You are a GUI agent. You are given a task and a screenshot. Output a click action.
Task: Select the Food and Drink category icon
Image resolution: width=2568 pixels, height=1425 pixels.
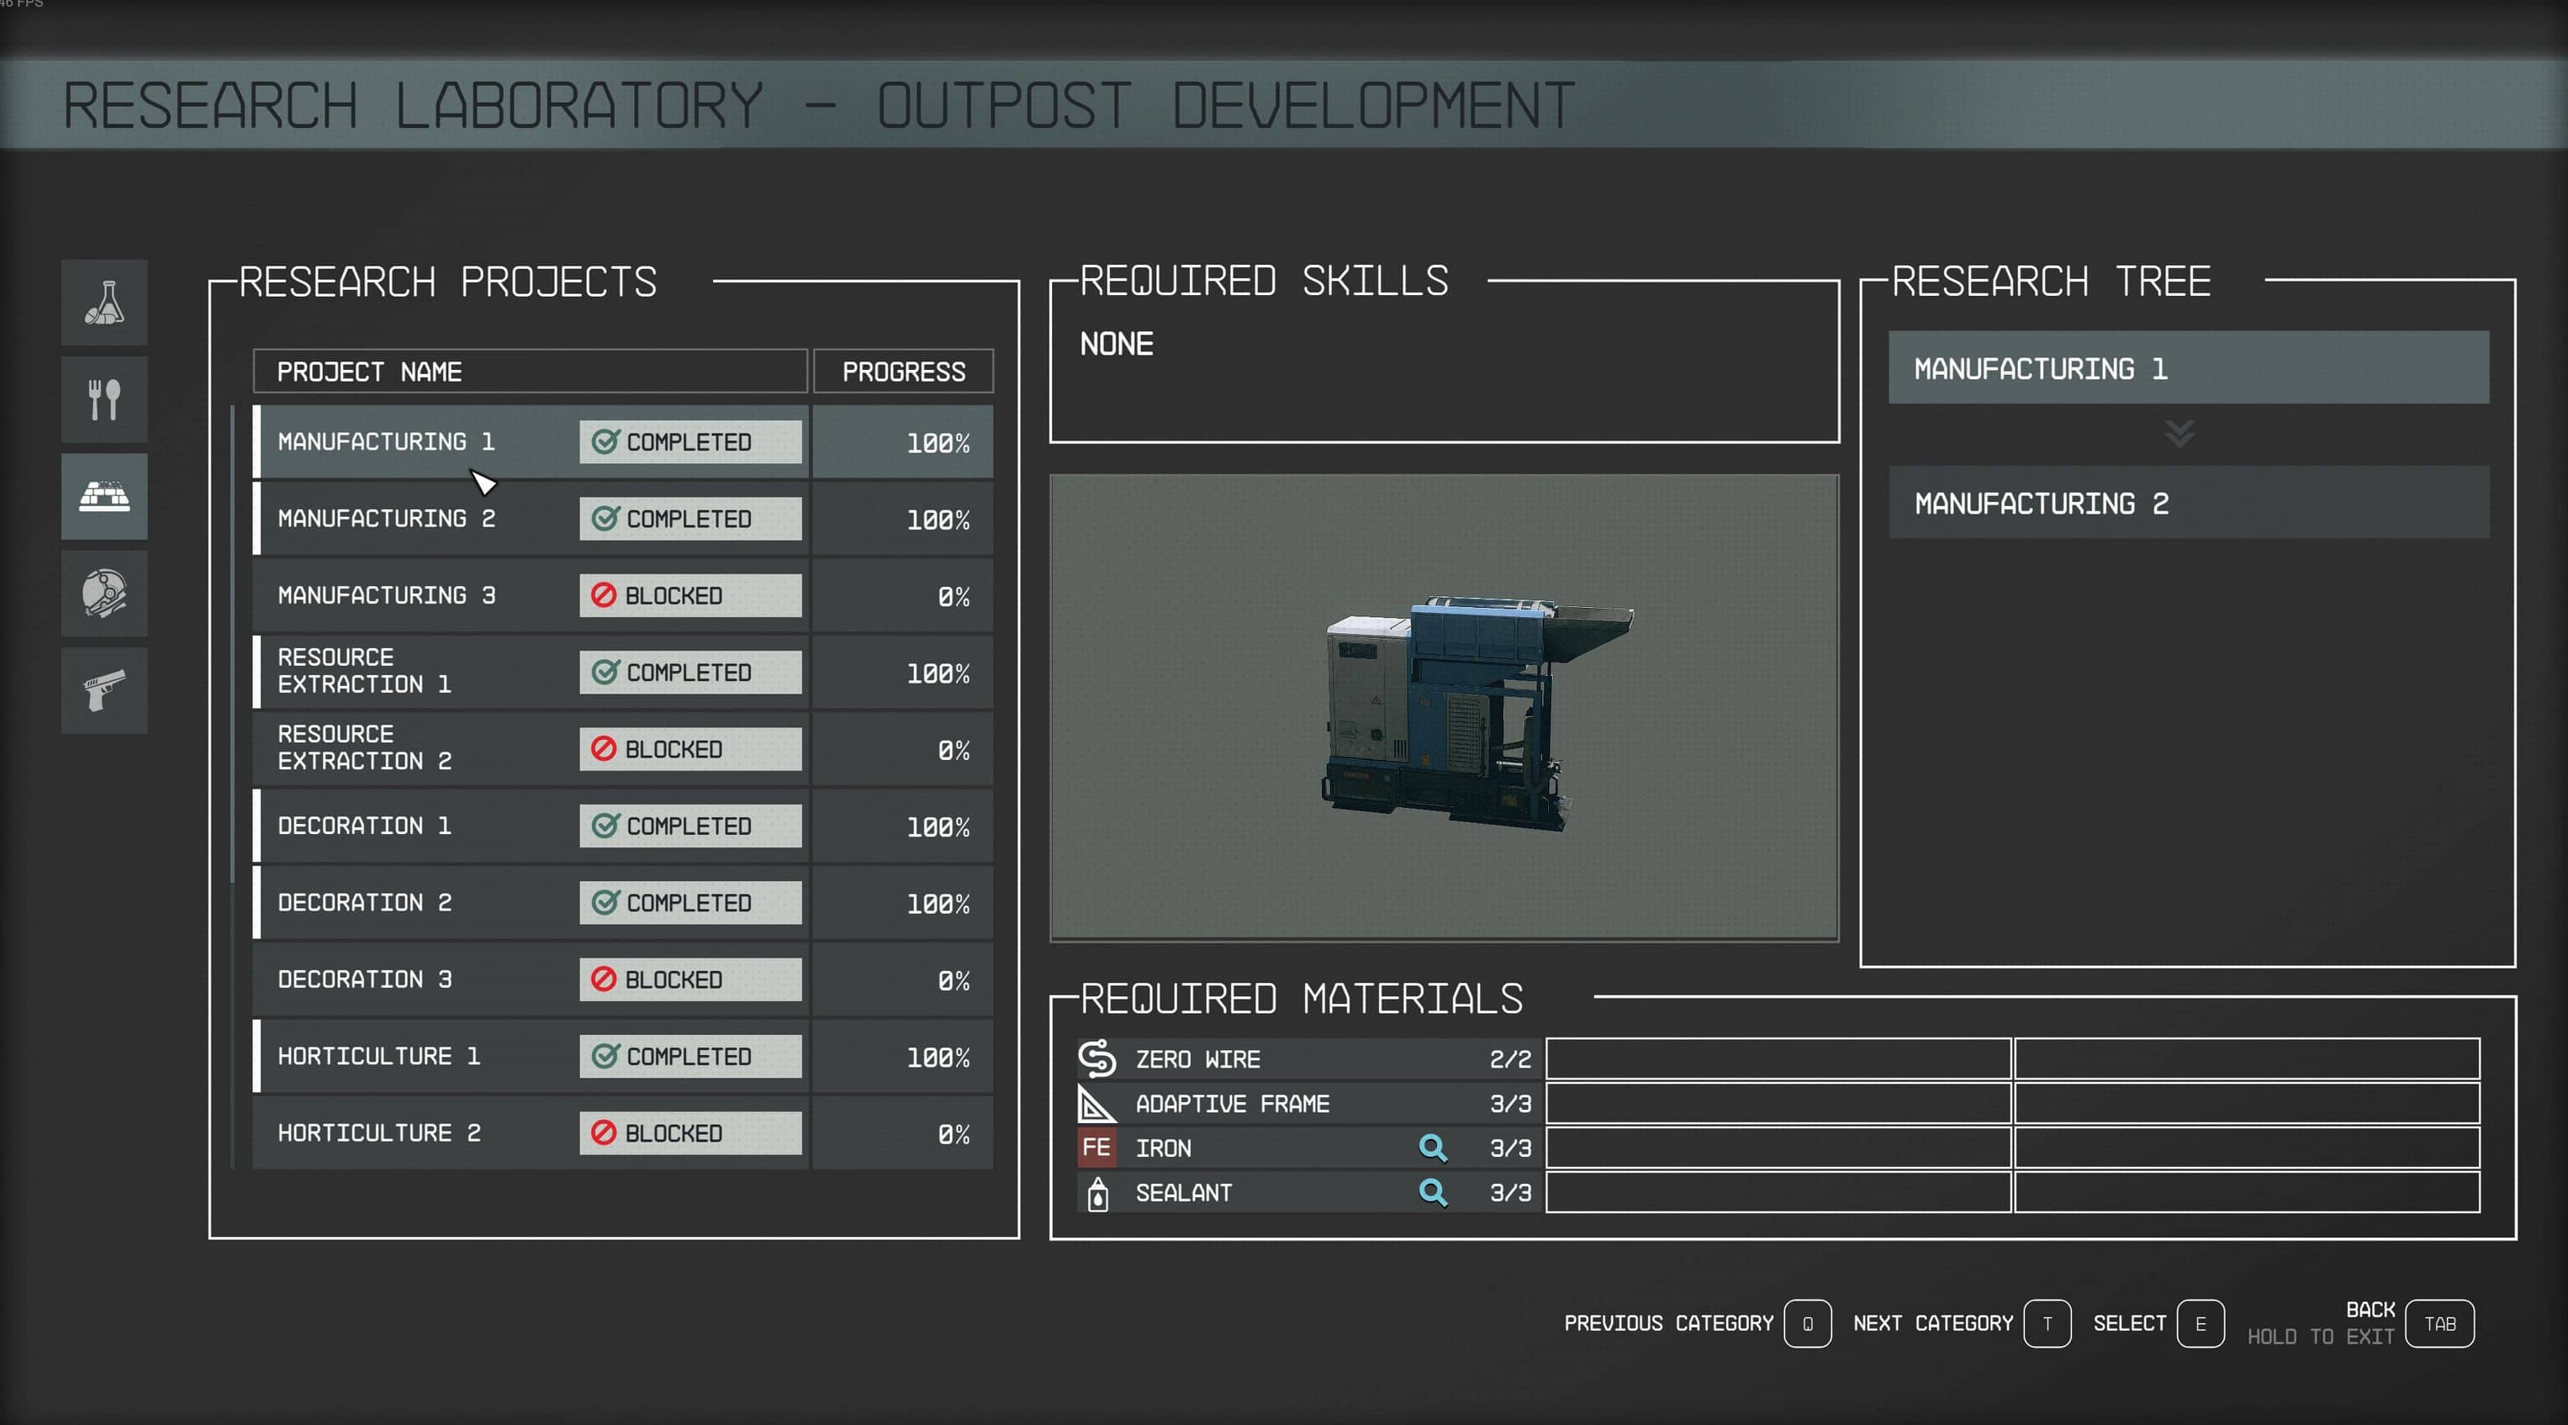(x=103, y=399)
